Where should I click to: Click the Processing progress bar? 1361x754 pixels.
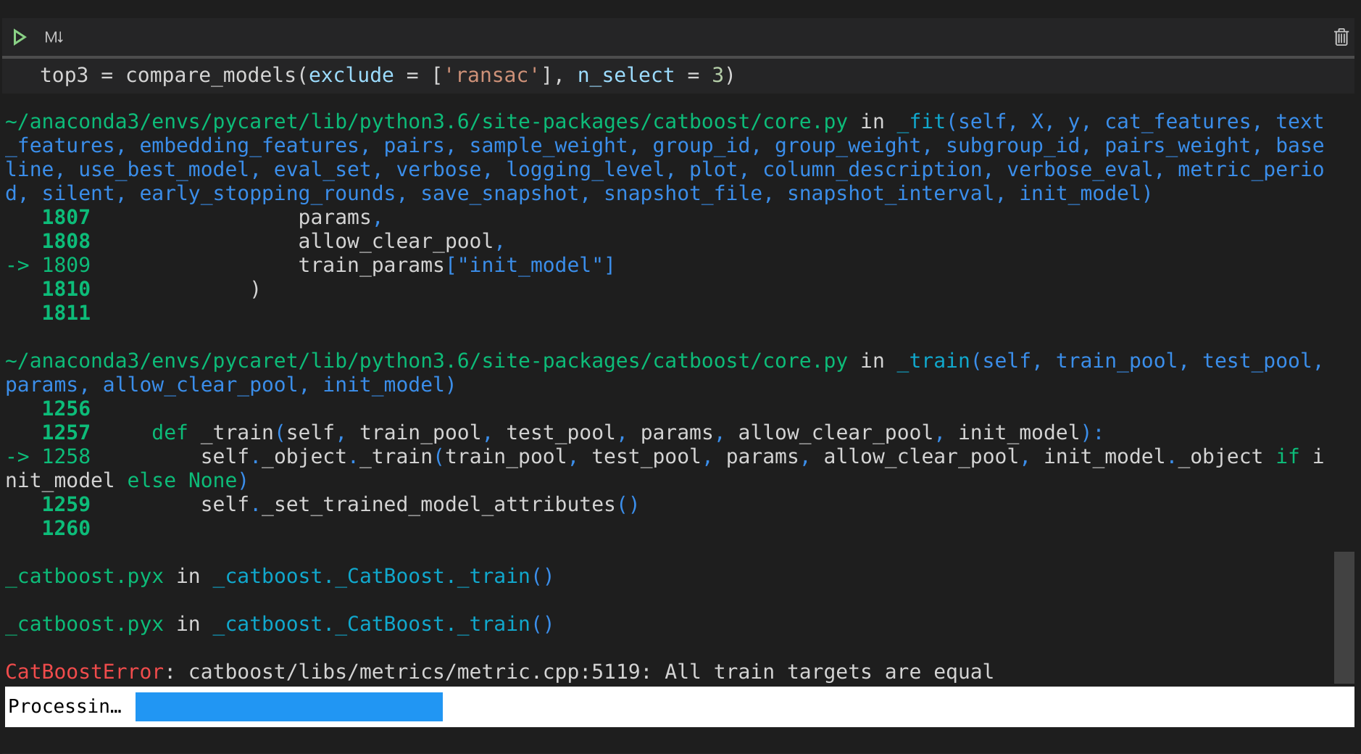(288, 706)
